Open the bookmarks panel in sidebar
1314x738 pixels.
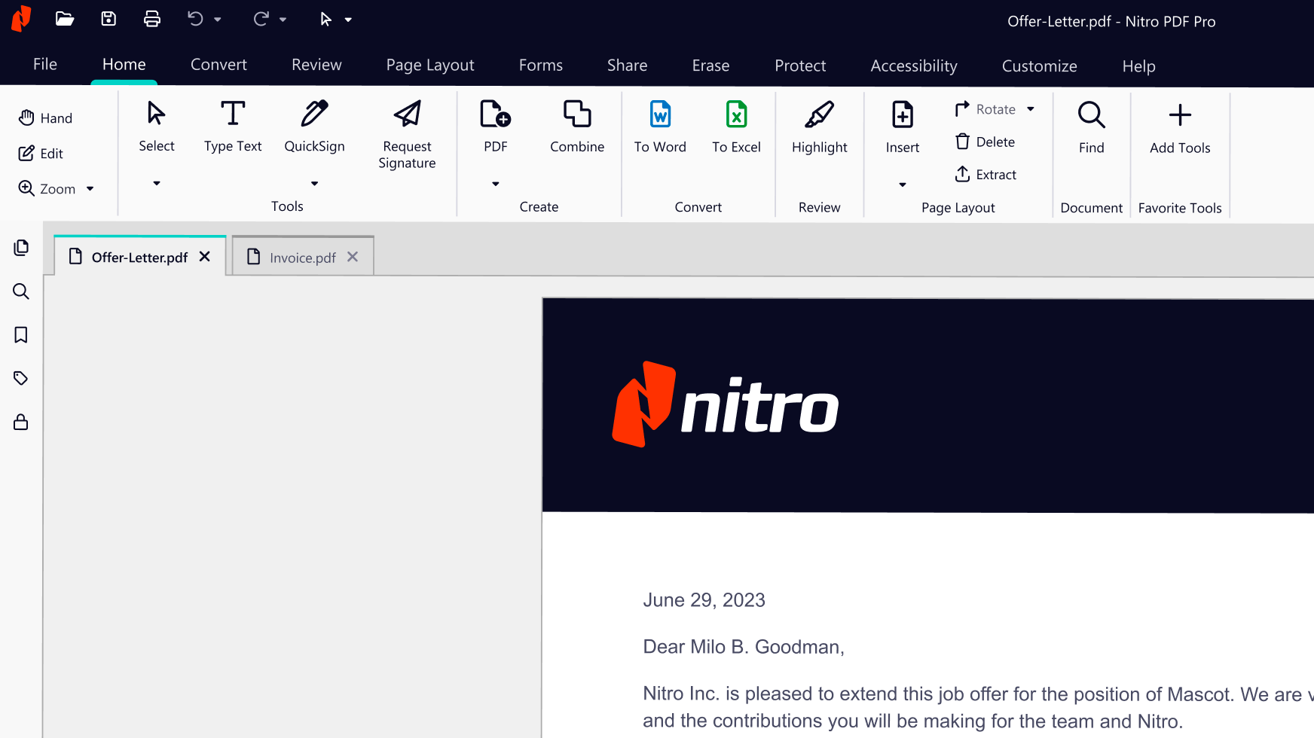pyautogui.click(x=20, y=334)
